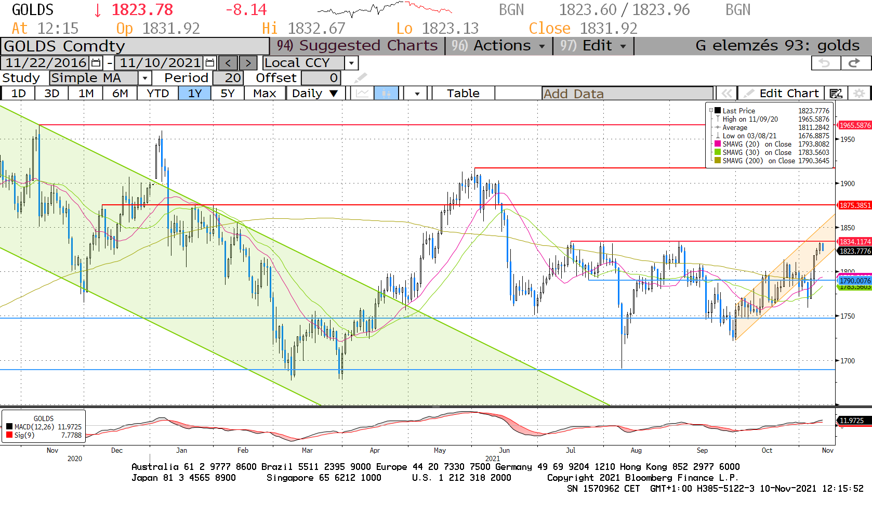Collapse the legend box toggle icon
Screen dimensions: 872x511
(711, 110)
